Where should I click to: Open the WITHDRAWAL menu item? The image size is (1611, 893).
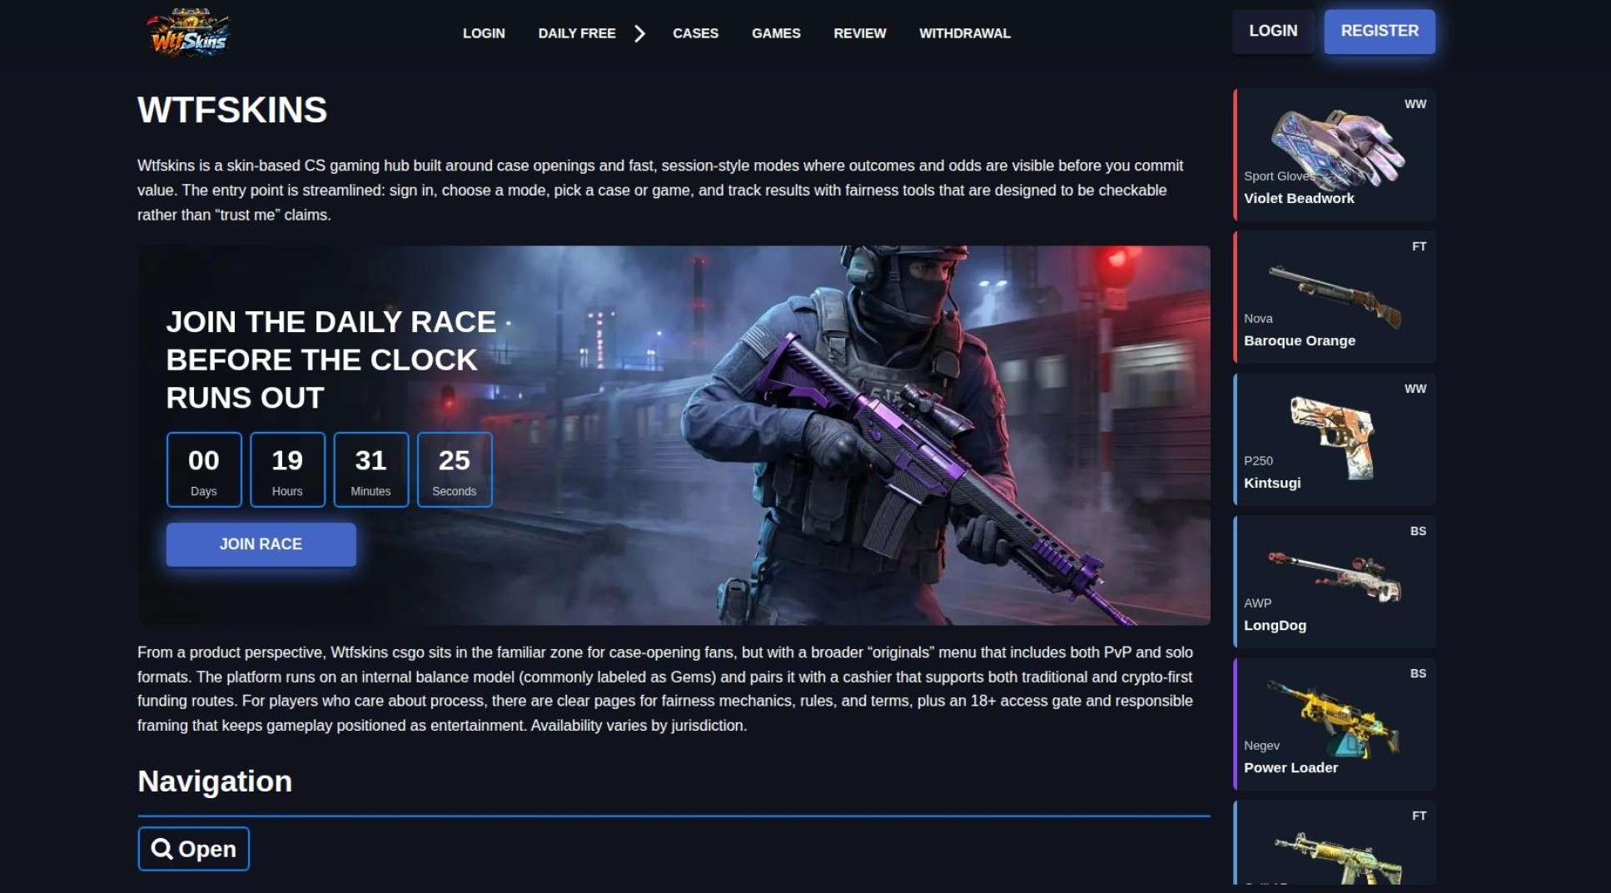(x=965, y=33)
